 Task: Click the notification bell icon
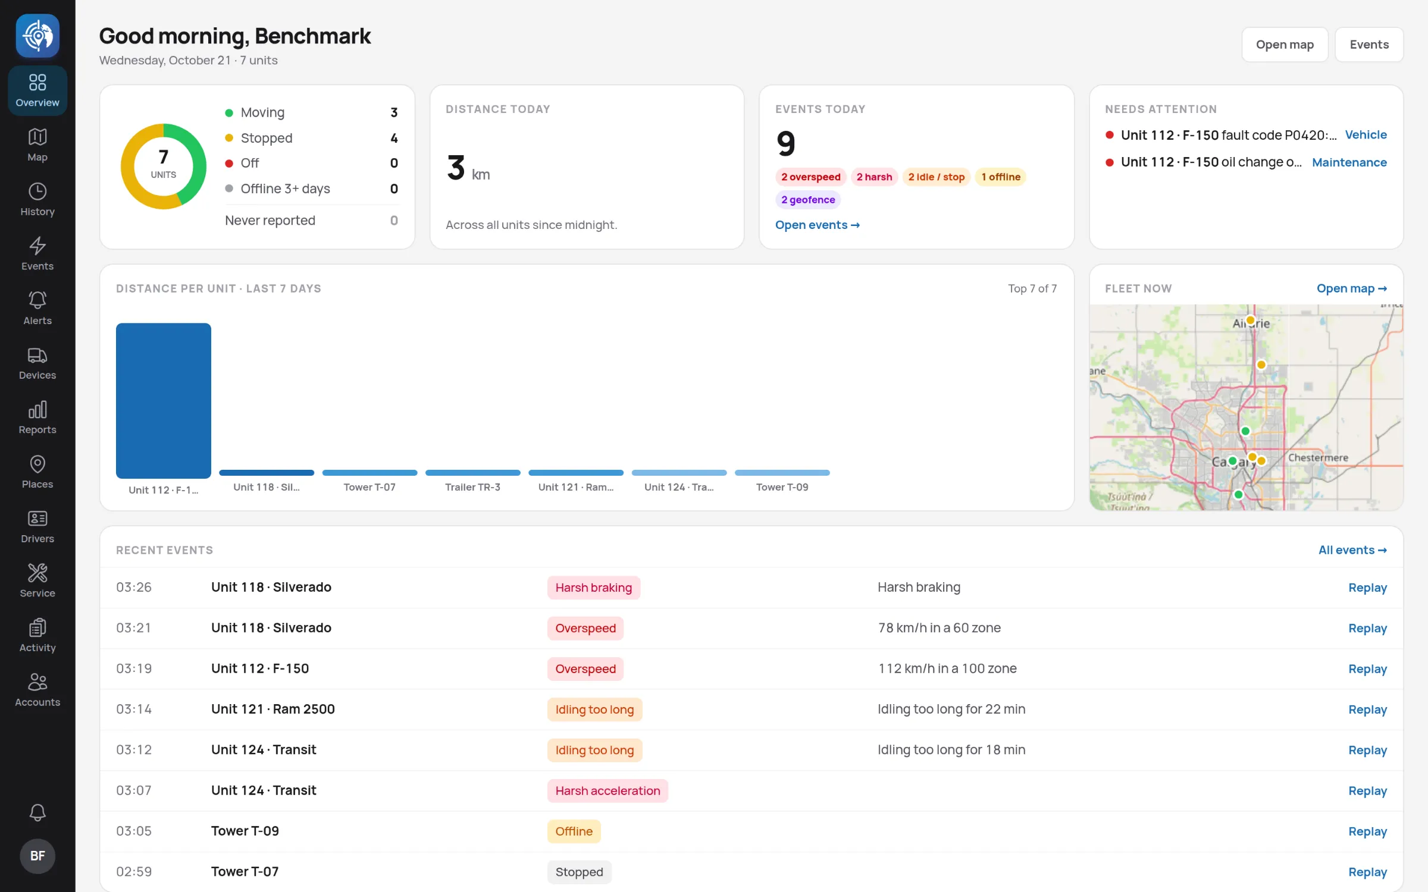pyautogui.click(x=37, y=812)
